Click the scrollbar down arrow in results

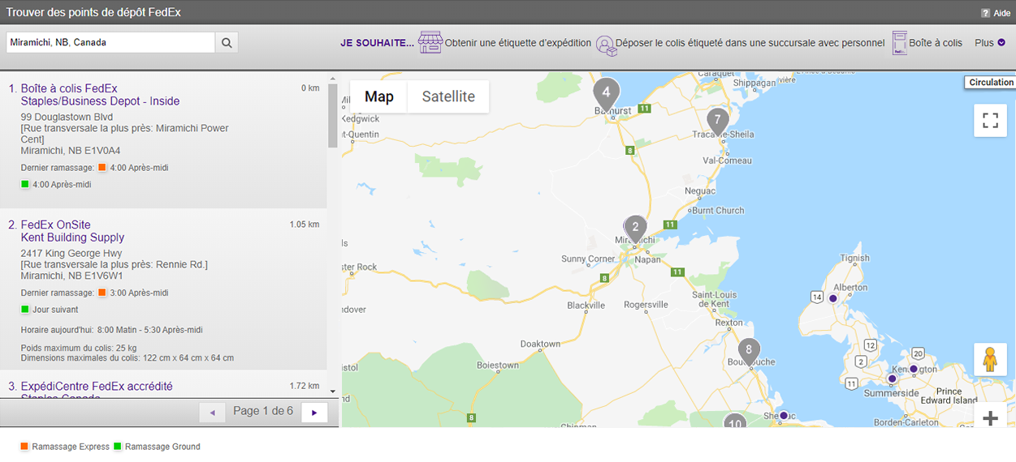tap(333, 391)
